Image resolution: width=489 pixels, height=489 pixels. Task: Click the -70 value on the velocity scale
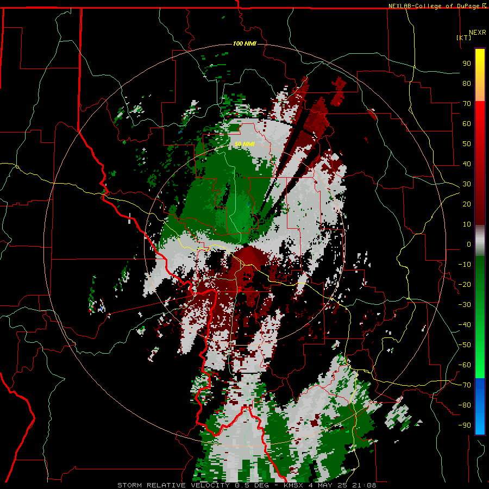[465, 385]
